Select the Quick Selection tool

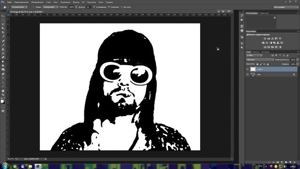tap(3, 28)
